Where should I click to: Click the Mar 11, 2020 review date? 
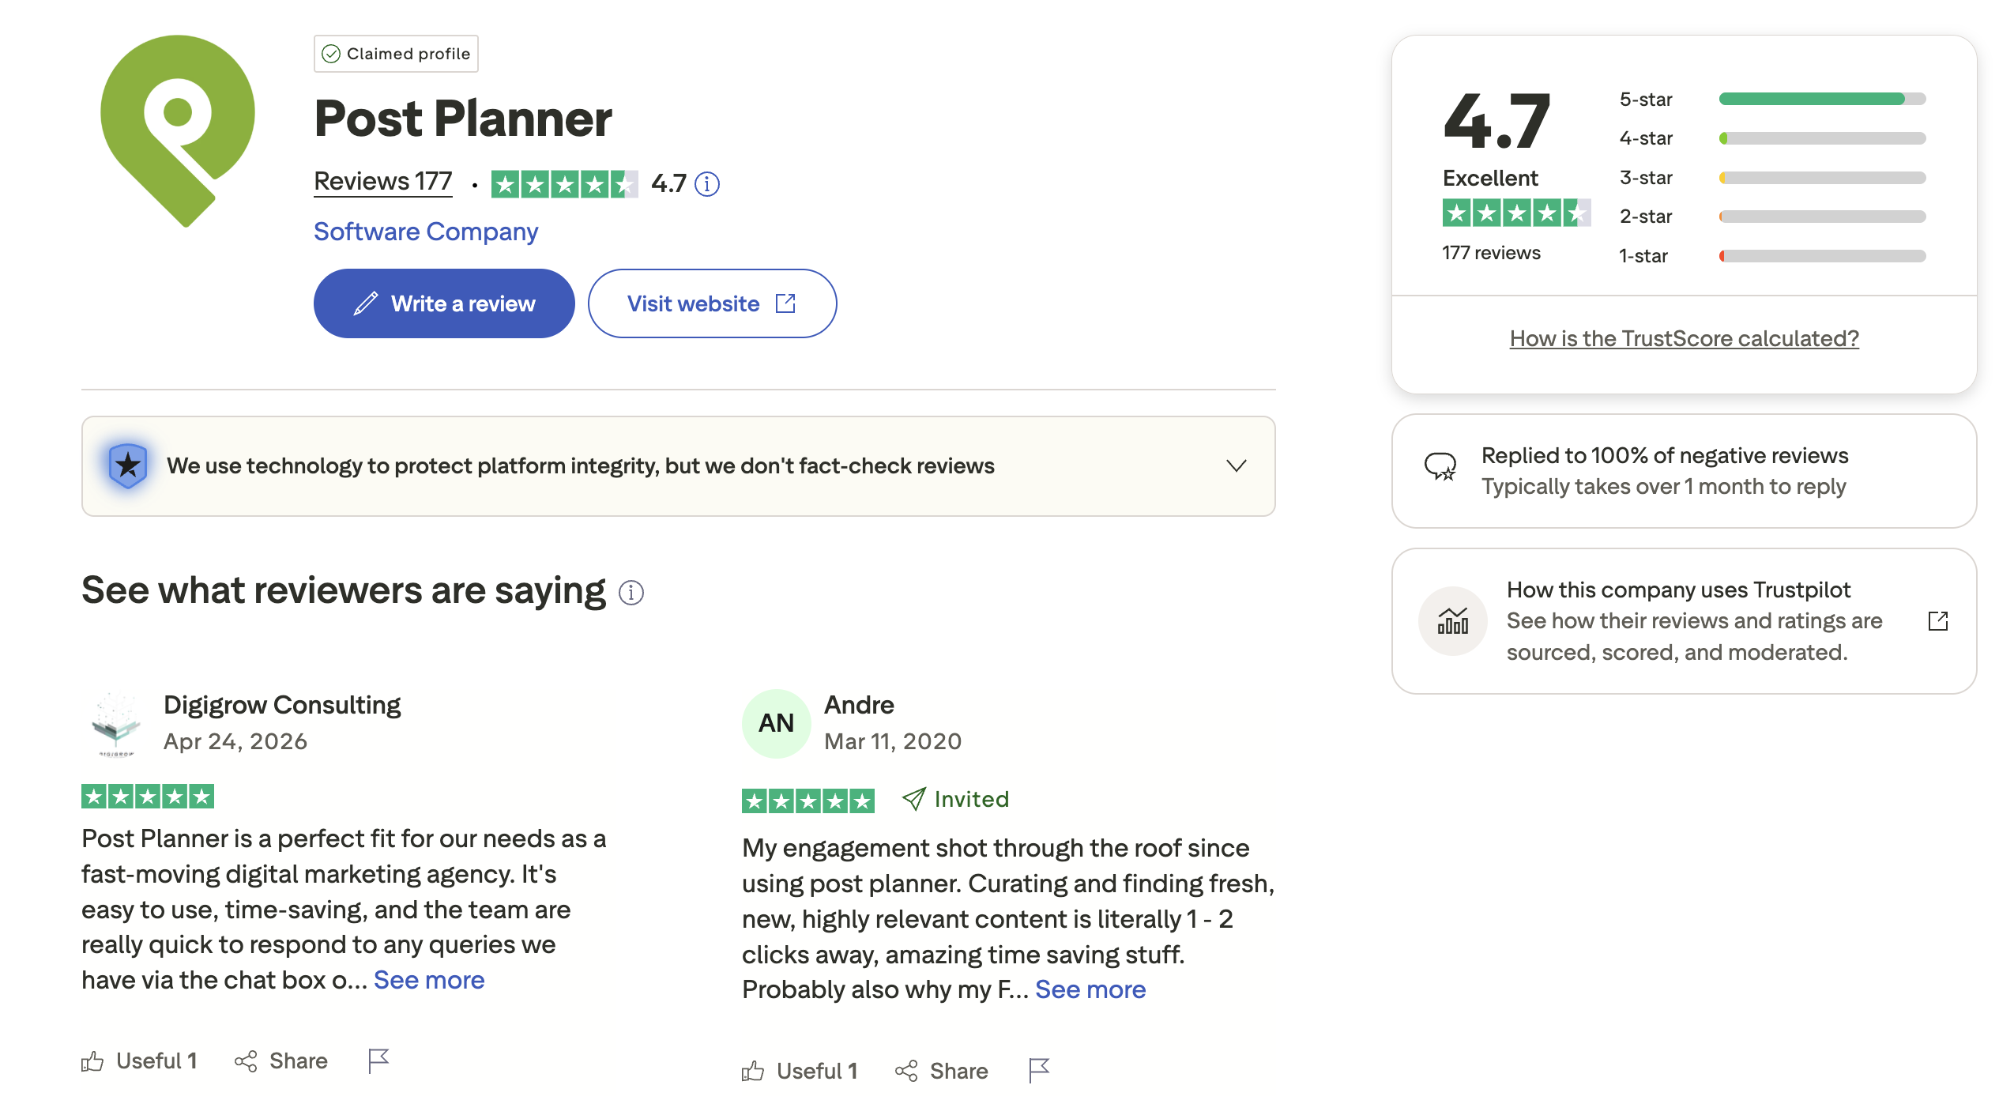[x=893, y=741]
